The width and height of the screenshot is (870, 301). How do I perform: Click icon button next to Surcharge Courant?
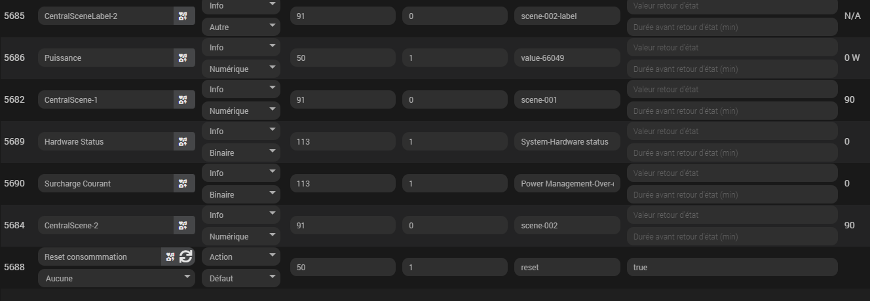click(183, 183)
